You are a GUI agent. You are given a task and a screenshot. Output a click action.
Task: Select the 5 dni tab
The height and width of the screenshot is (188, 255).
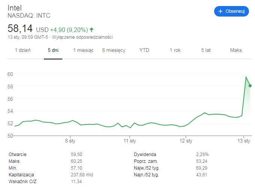pyautogui.click(x=53, y=50)
